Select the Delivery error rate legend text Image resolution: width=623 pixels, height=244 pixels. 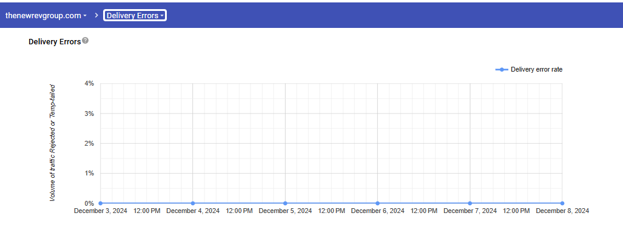click(536, 70)
